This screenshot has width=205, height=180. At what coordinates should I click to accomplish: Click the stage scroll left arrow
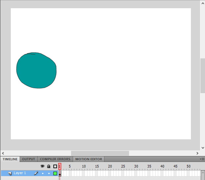click(3, 153)
